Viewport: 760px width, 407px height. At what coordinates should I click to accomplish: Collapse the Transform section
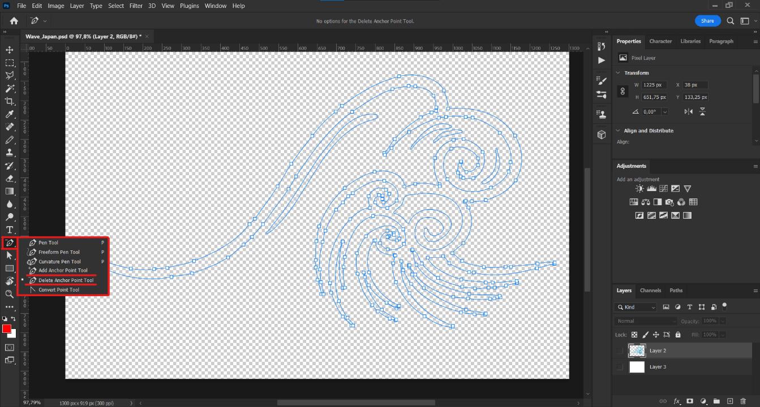click(x=617, y=73)
